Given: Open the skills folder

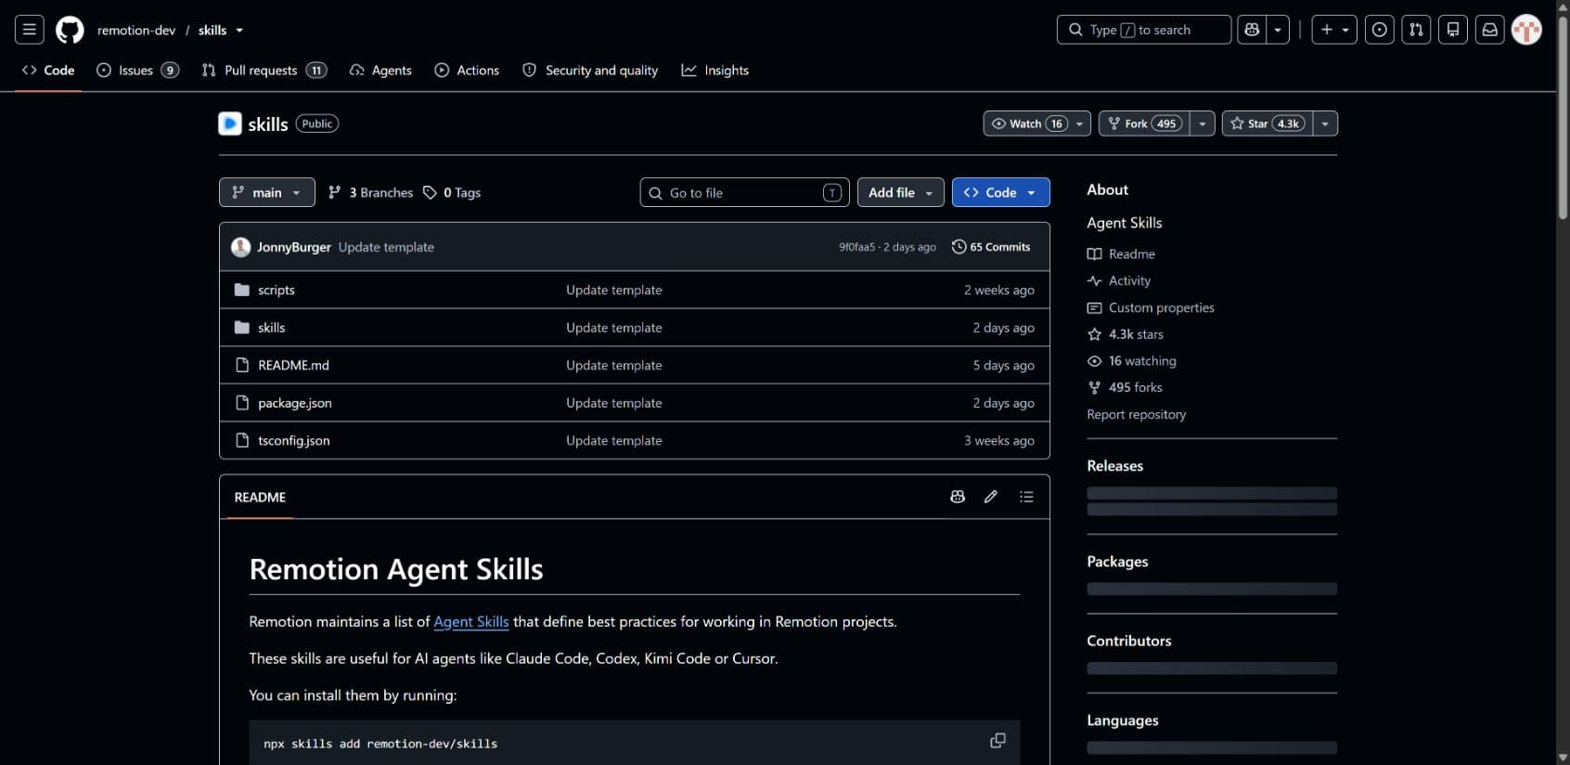Looking at the screenshot, I should pos(271,328).
